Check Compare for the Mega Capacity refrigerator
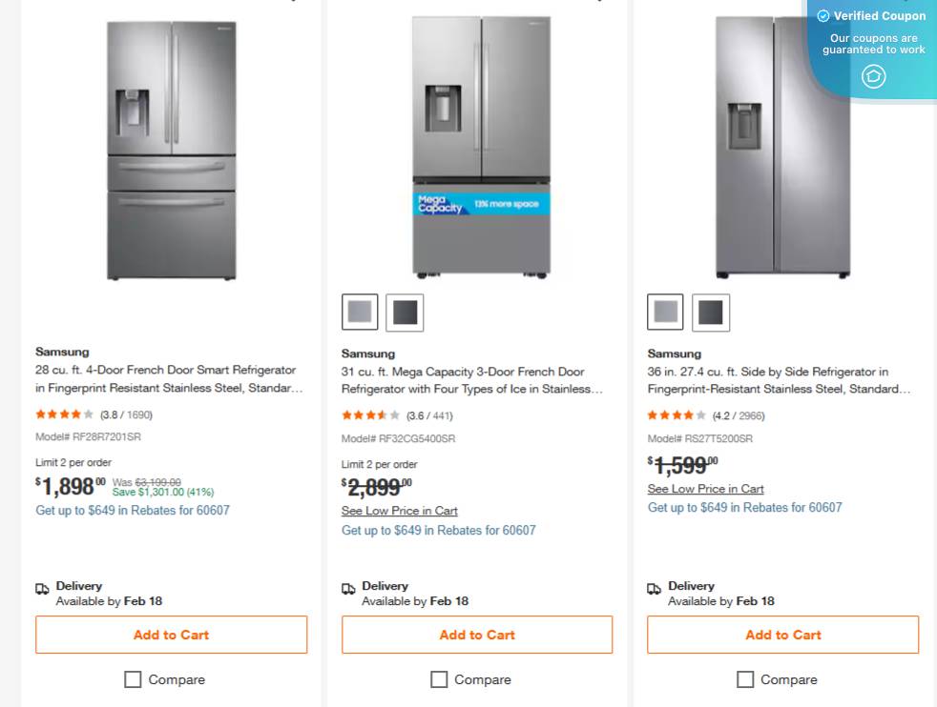This screenshot has height=707, width=937. pos(439,679)
